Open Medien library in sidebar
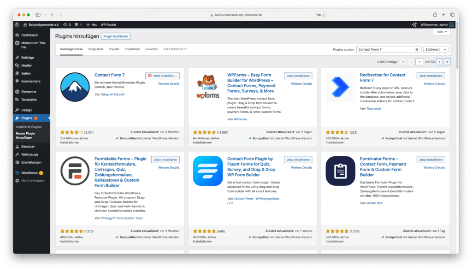472x271 pixels. (26, 65)
